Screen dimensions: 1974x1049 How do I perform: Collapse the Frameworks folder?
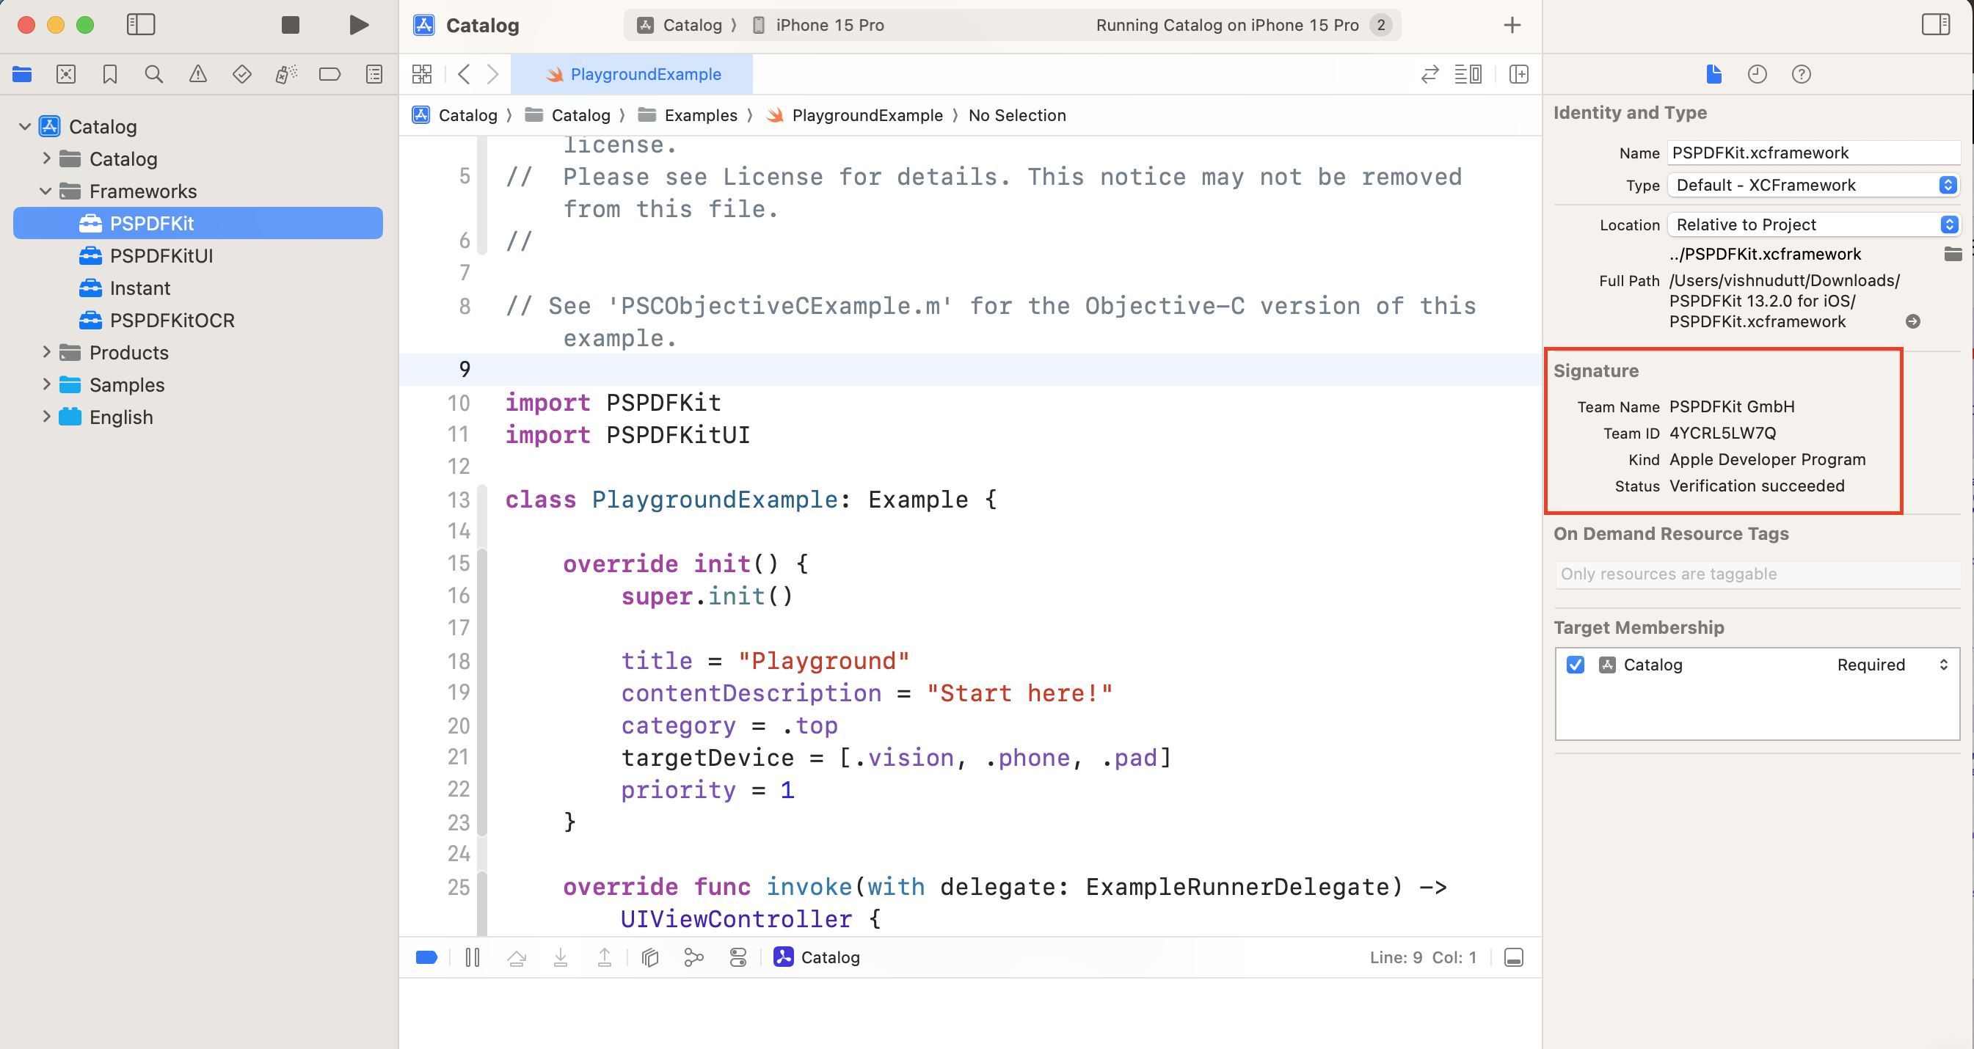[45, 191]
